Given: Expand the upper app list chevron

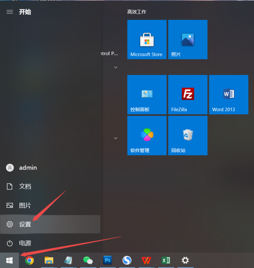Looking at the screenshot, I should click(115, 67).
